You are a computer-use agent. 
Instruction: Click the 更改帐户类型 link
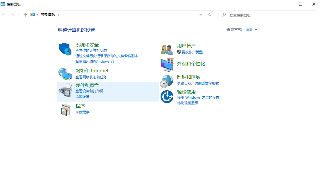[x=192, y=52]
